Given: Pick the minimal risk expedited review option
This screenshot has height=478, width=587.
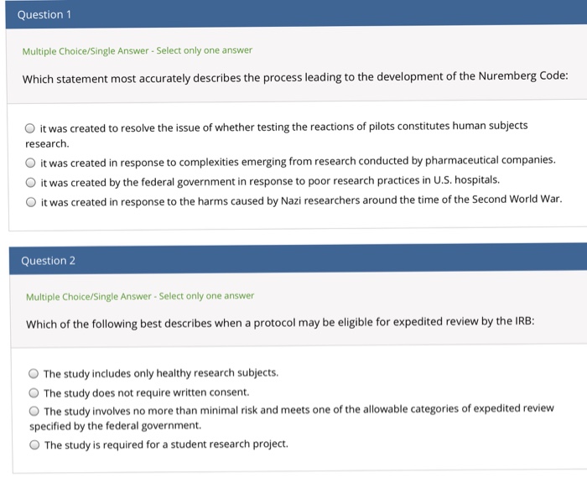Looking at the screenshot, I should click(34, 411).
